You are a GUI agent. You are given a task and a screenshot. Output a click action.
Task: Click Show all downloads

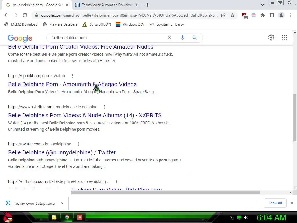(275, 203)
